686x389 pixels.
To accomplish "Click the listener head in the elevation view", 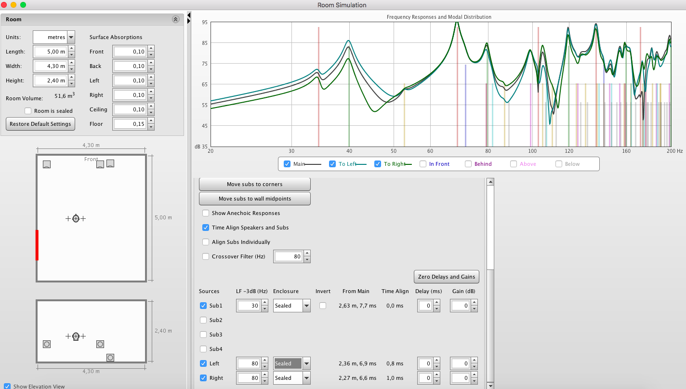I will 76,336.
